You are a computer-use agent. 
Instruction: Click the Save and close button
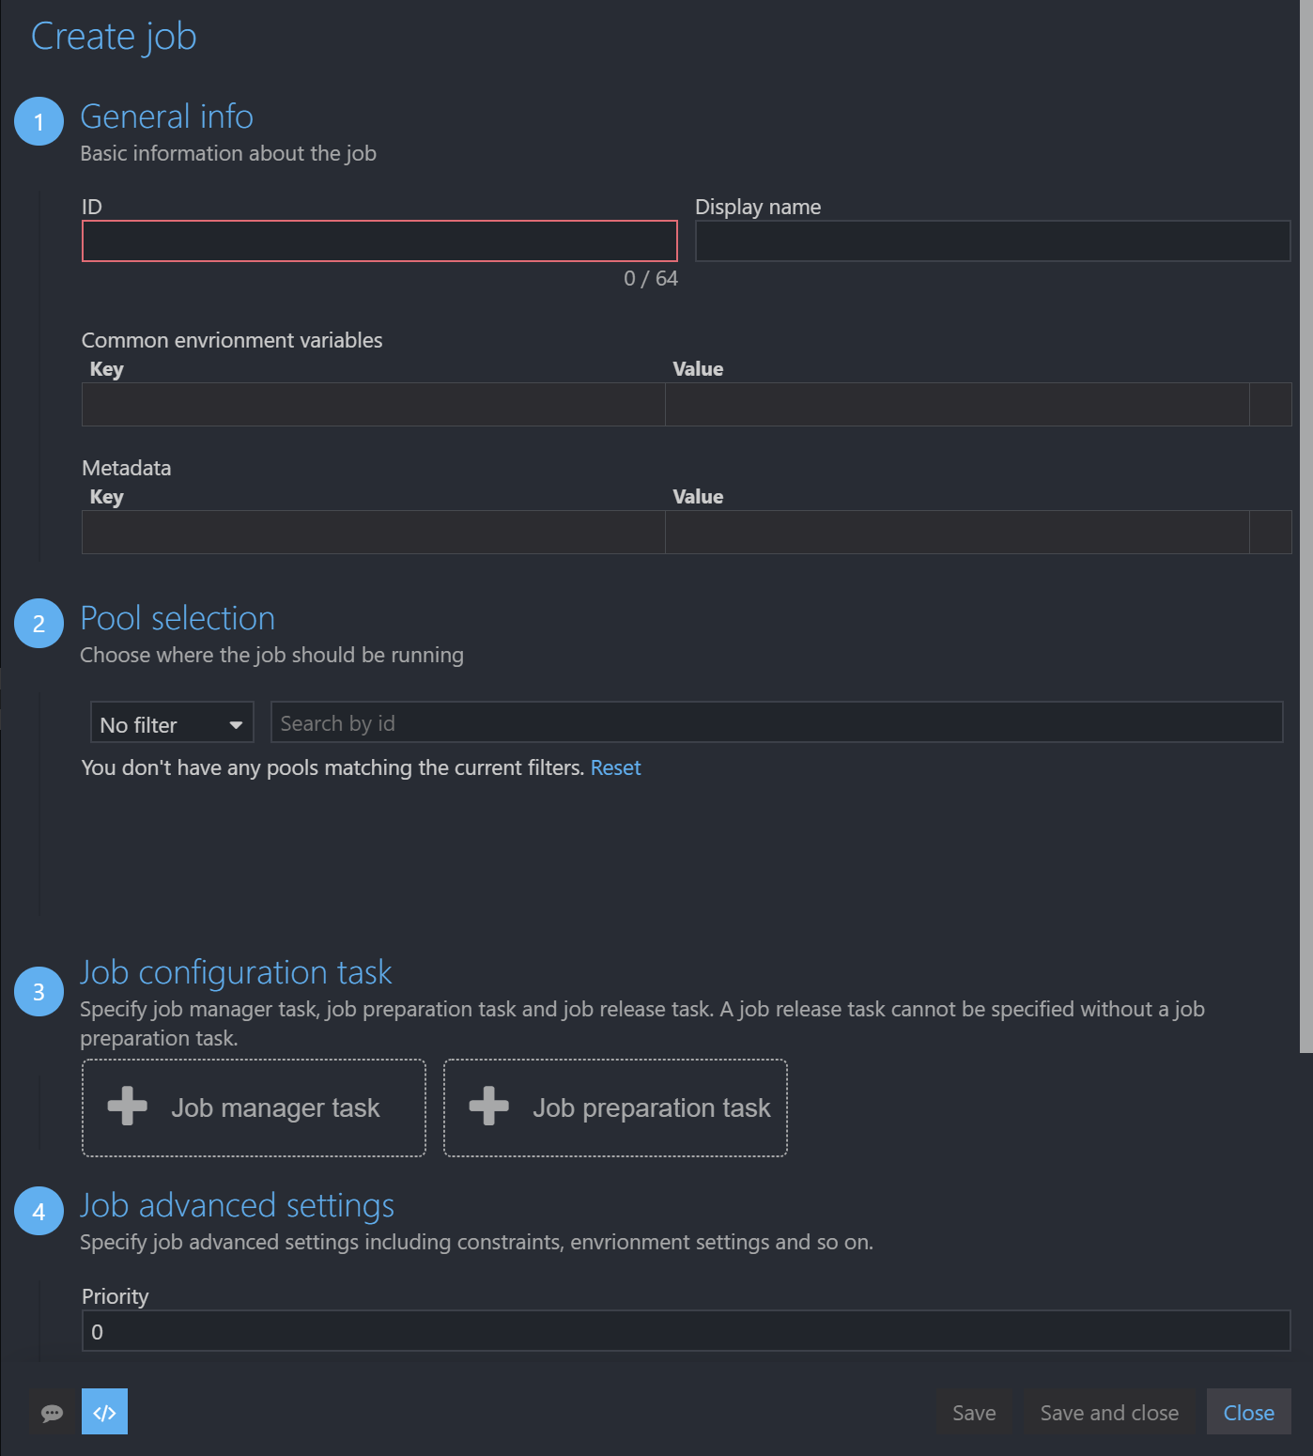click(1109, 1412)
